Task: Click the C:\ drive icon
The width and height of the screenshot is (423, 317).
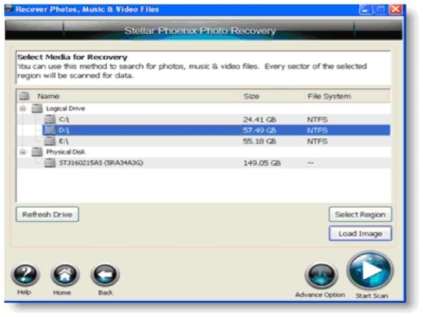Action: click(50, 119)
